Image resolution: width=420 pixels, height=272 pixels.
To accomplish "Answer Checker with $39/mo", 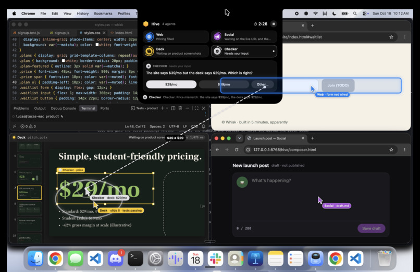I will pos(224,84).
